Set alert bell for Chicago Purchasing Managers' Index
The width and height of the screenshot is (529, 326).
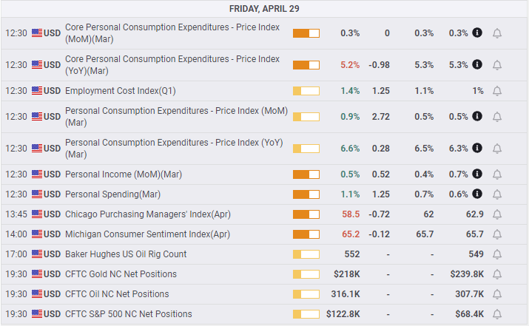[497, 214]
